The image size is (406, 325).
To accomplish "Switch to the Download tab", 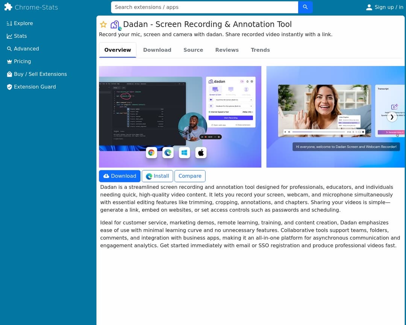I will pyautogui.click(x=157, y=50).
